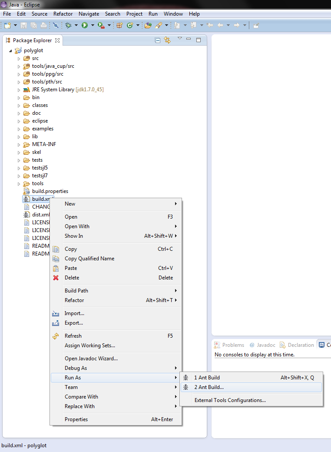Click the New Java Class toolbar icon
Screen dimensions: 331x452
click(x=130, y=26)
